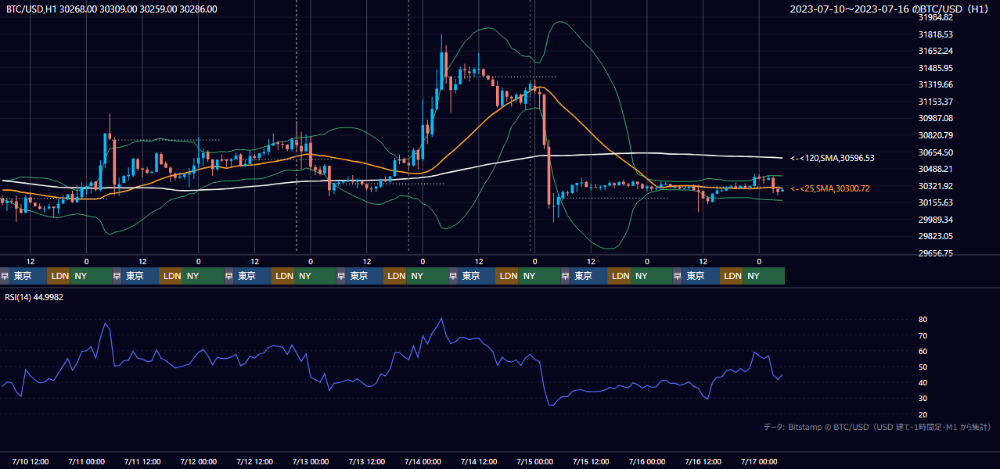Click RSI axis level 40

click(923, 382)
